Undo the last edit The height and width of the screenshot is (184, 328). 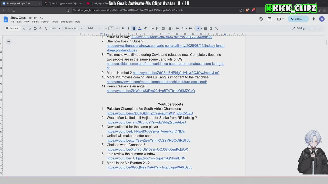[24, 28]
